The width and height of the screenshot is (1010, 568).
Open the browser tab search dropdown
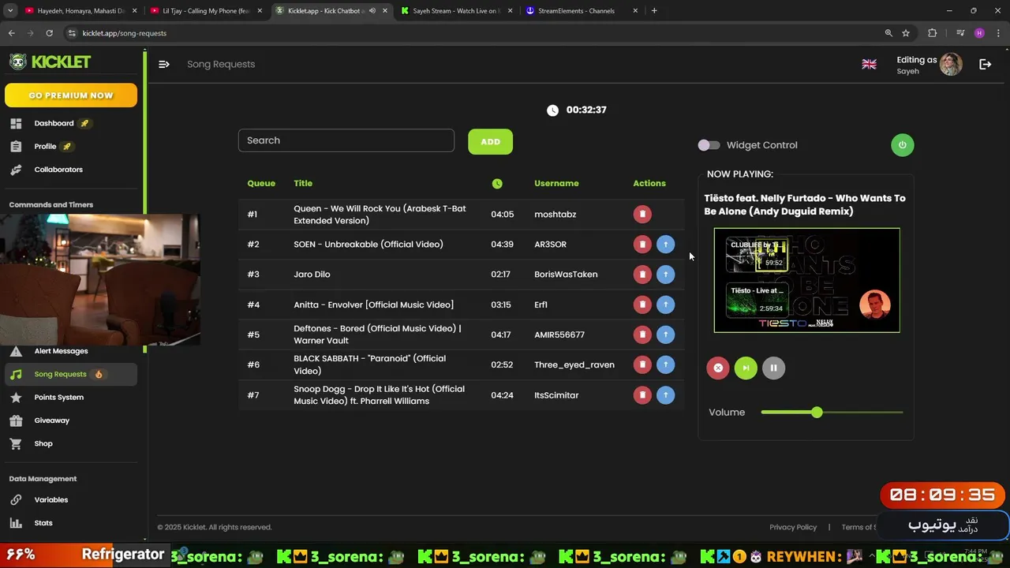tap(10, 11)
